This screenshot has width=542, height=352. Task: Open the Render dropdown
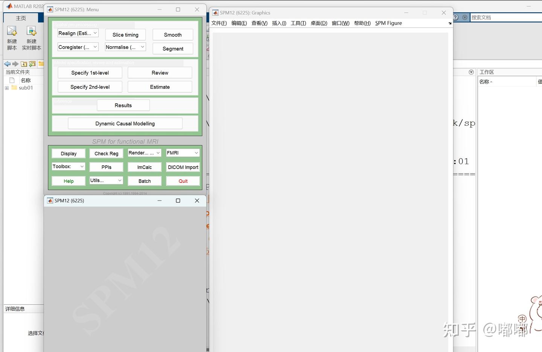[145, 153]
